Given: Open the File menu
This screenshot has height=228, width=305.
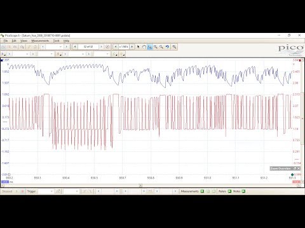Looking at the screenshot, I should pos(6,41).
